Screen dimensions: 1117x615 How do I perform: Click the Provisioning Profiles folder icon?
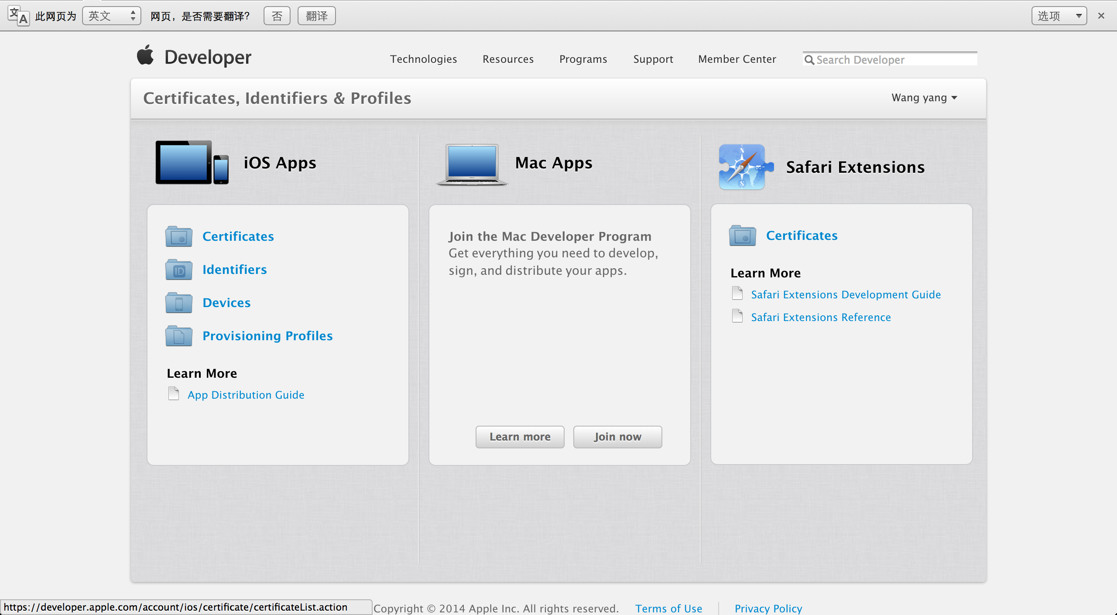pyautogui.click(x=179, y=336)
